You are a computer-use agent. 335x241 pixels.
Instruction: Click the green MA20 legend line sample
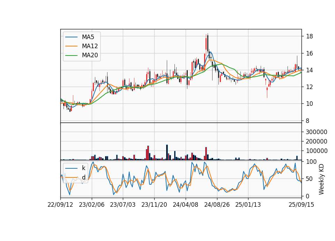(71, 55)
